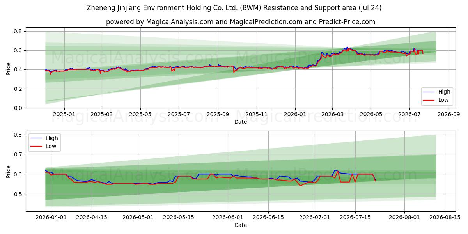
Task: Click the '2026-06-15' tick label
Action: [268, 218]
